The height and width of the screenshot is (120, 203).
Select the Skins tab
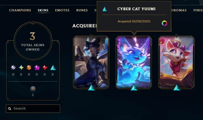(43, 10)
